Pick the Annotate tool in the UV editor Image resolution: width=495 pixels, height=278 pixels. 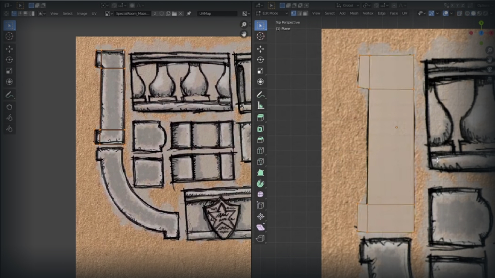[x=9, y=95]
